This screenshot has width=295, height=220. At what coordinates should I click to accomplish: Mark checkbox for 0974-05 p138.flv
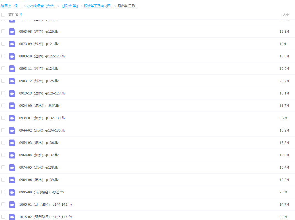3,167
